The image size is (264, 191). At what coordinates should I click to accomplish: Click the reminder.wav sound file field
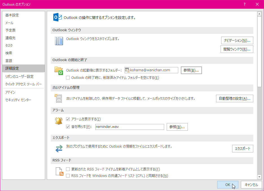[130, 127]
